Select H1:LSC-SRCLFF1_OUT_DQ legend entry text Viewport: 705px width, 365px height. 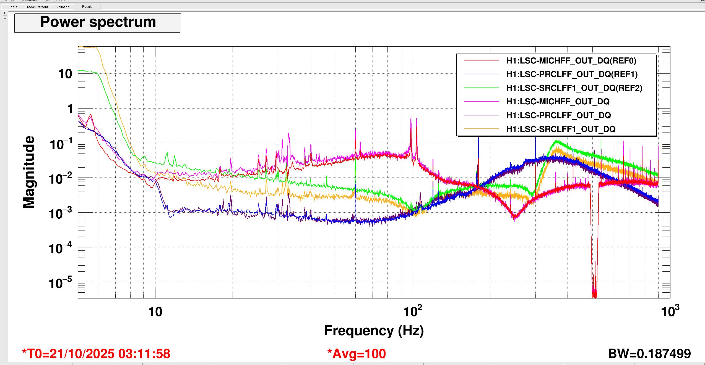561,129
